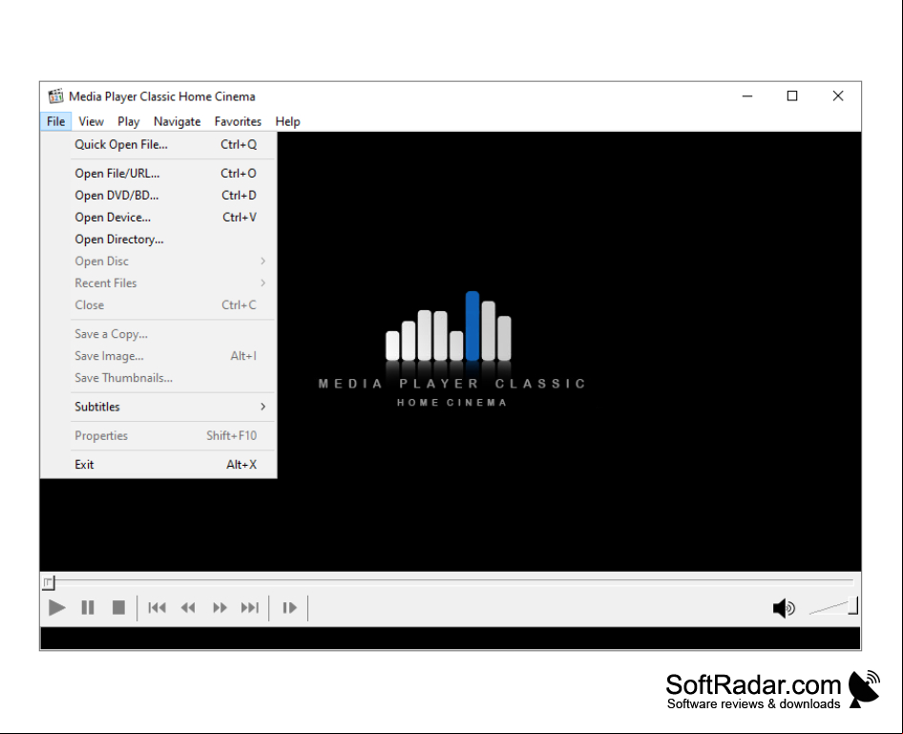Click the fast forward (increase speed) button

(220, 607)
